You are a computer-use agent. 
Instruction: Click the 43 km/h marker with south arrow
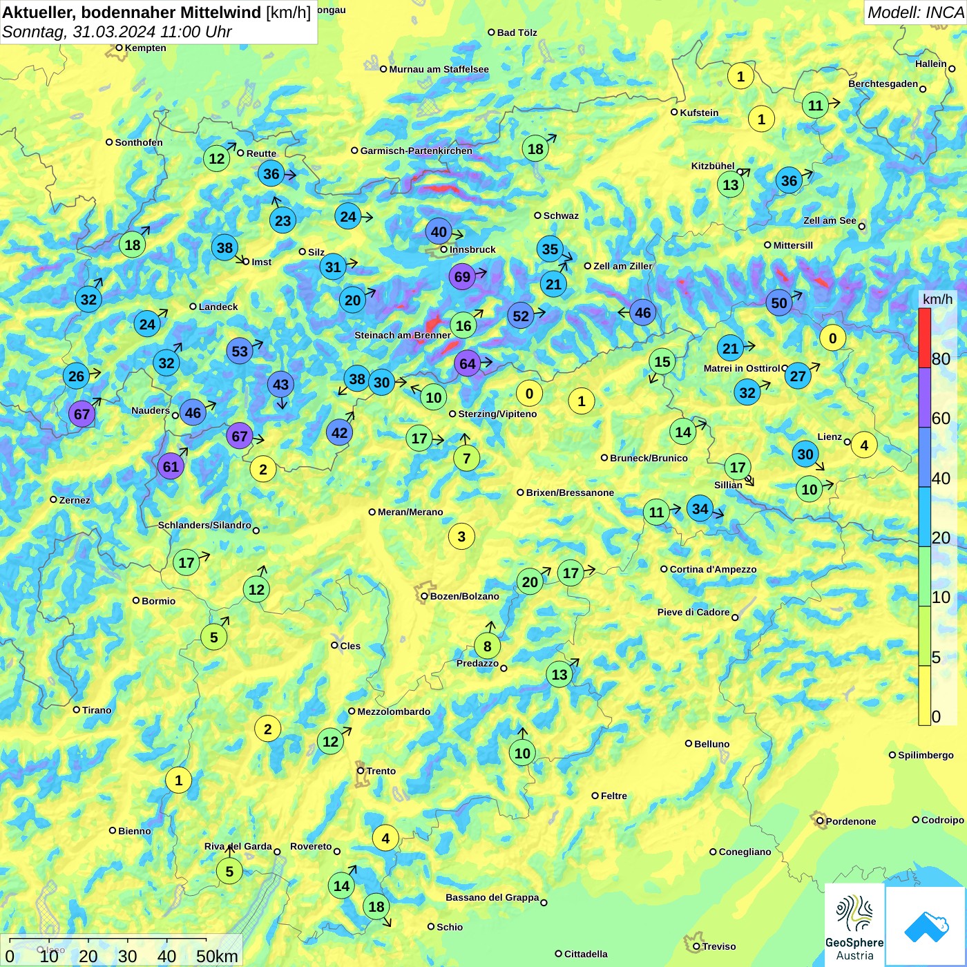[x=280, y=384]
